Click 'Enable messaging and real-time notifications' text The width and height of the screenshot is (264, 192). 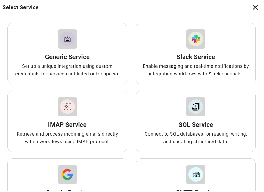point(196,66)
